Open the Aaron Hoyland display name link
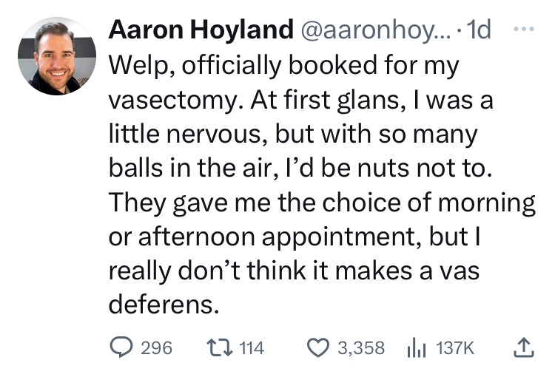 [200, 30]
